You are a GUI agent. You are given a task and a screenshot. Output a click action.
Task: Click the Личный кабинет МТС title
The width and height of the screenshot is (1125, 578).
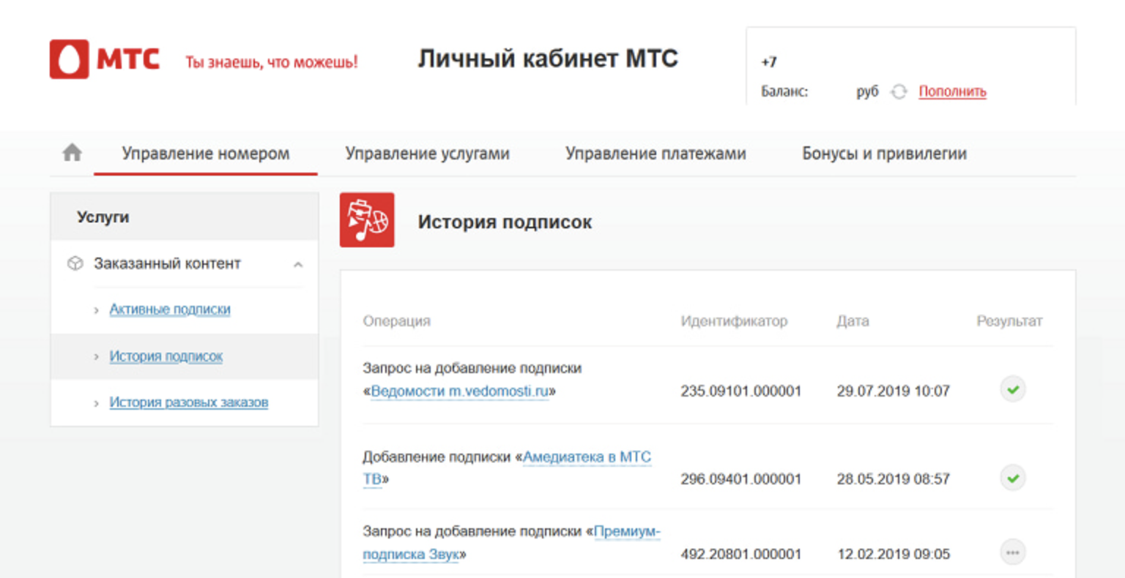tap(548, 59)
